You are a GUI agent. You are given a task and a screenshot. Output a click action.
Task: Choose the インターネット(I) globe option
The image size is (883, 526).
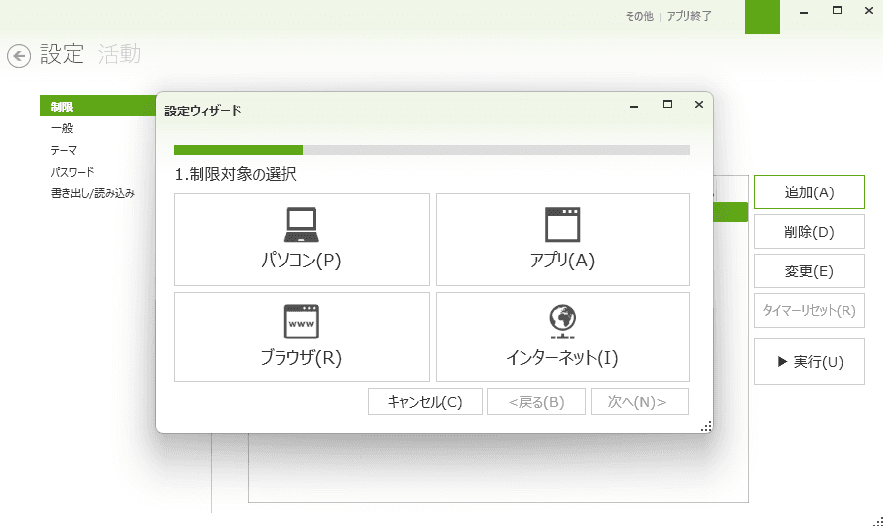[x=563, y=337]
